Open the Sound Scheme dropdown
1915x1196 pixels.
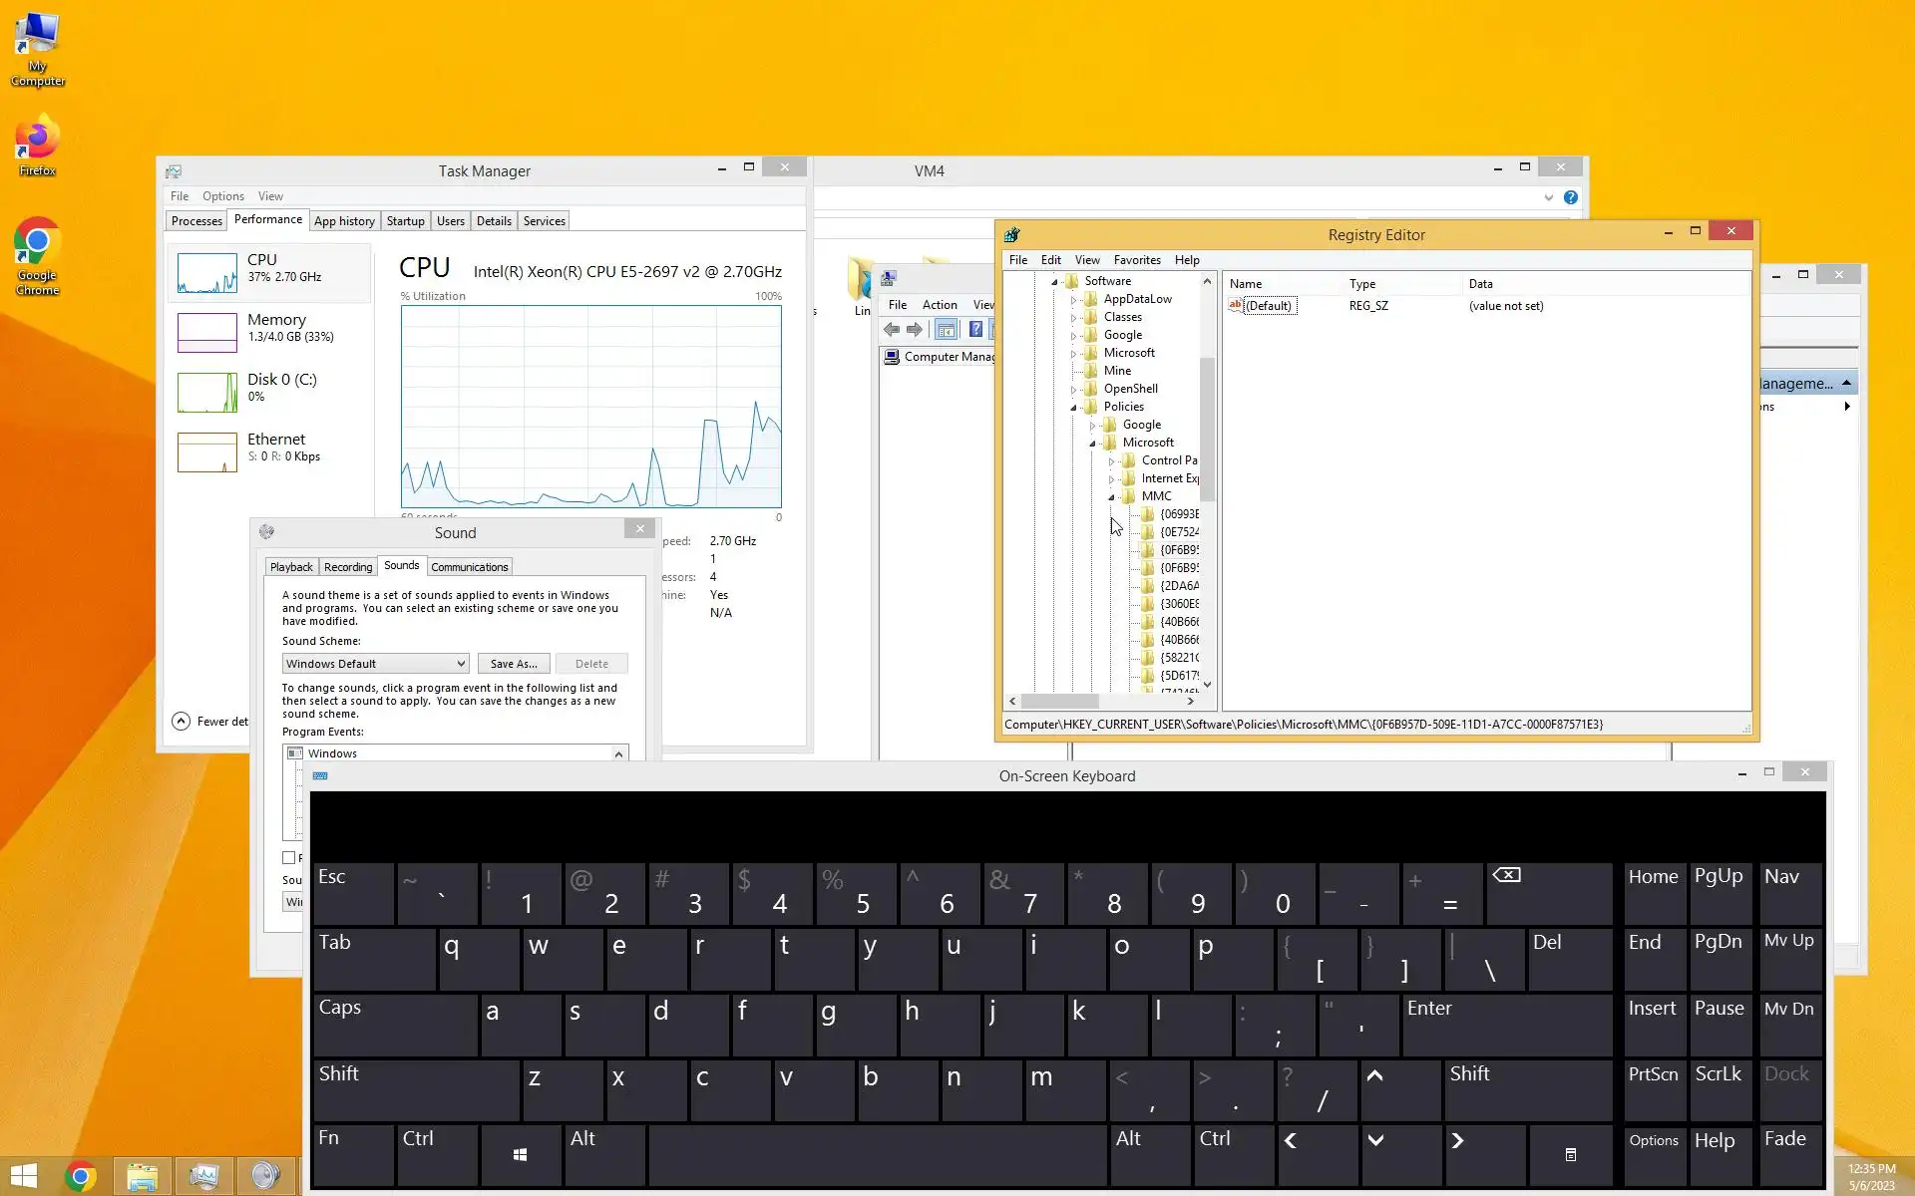(375, 664)
